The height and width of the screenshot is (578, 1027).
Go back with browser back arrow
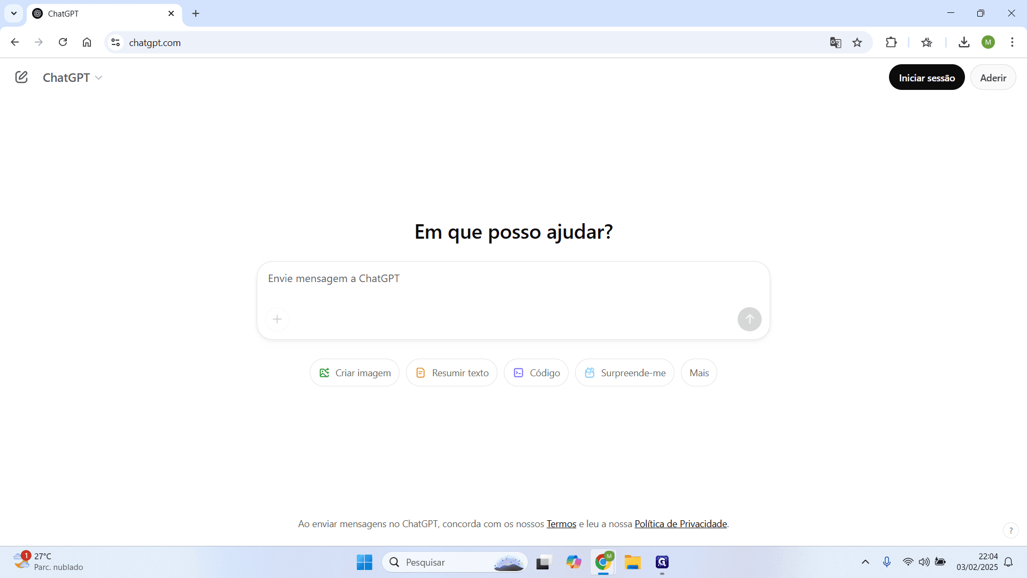coord(15,42)
